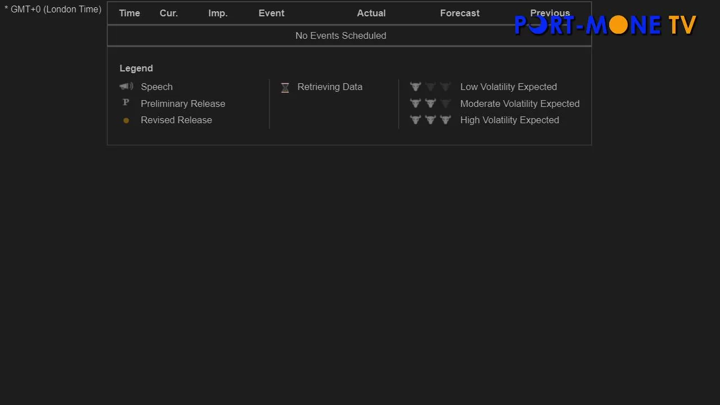Click the No Events Scheduled row
The image size is (720, 405).
[349, 35]
